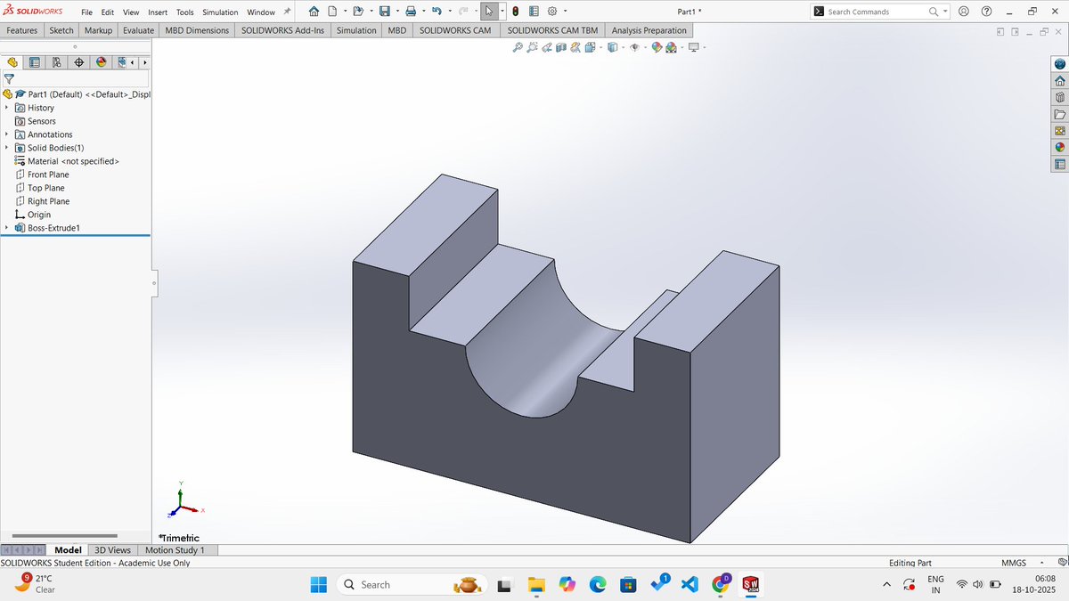Click the Section View icon
The height and width of the screenshot is (601, 1069).
click(561, 47)
